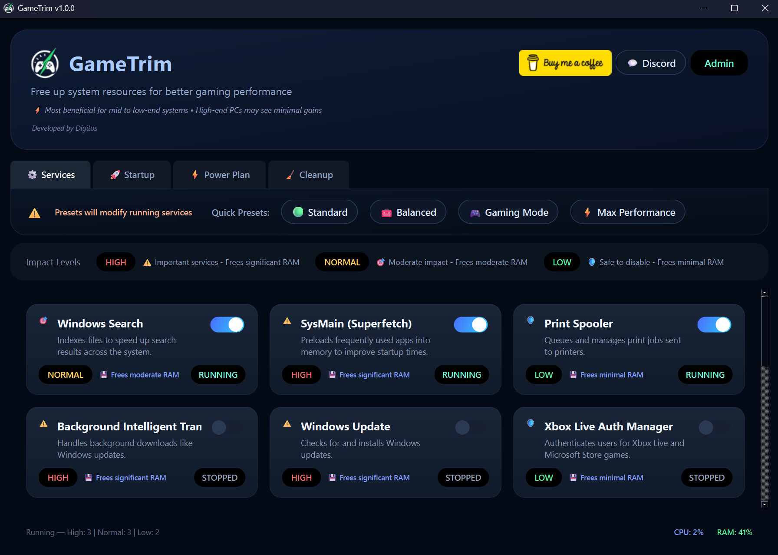Apply the Max Performance preset
This screenshot has height=555, width=778.
628,212
